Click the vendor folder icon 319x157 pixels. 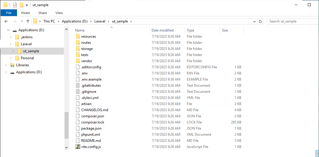click(77, 61)
